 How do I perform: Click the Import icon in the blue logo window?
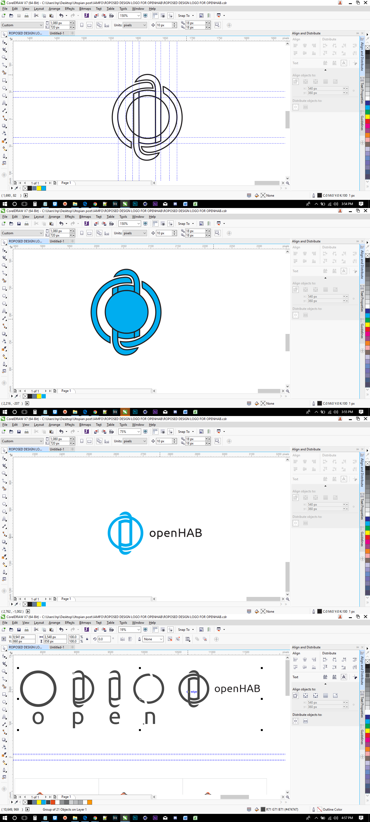96,223
